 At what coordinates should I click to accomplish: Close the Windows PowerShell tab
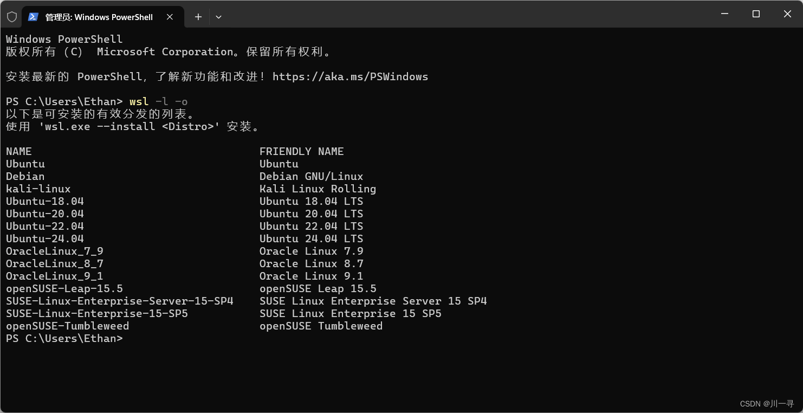170,17
